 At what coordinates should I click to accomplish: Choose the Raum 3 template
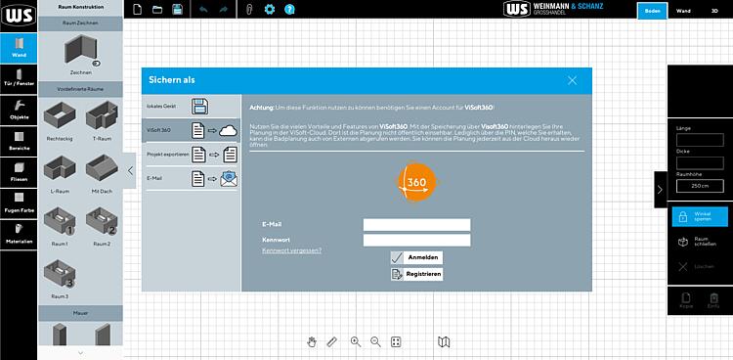point(60,274)
